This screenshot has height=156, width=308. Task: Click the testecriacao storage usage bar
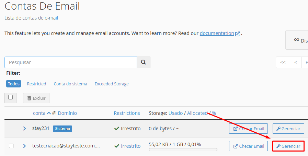[183, 149]
